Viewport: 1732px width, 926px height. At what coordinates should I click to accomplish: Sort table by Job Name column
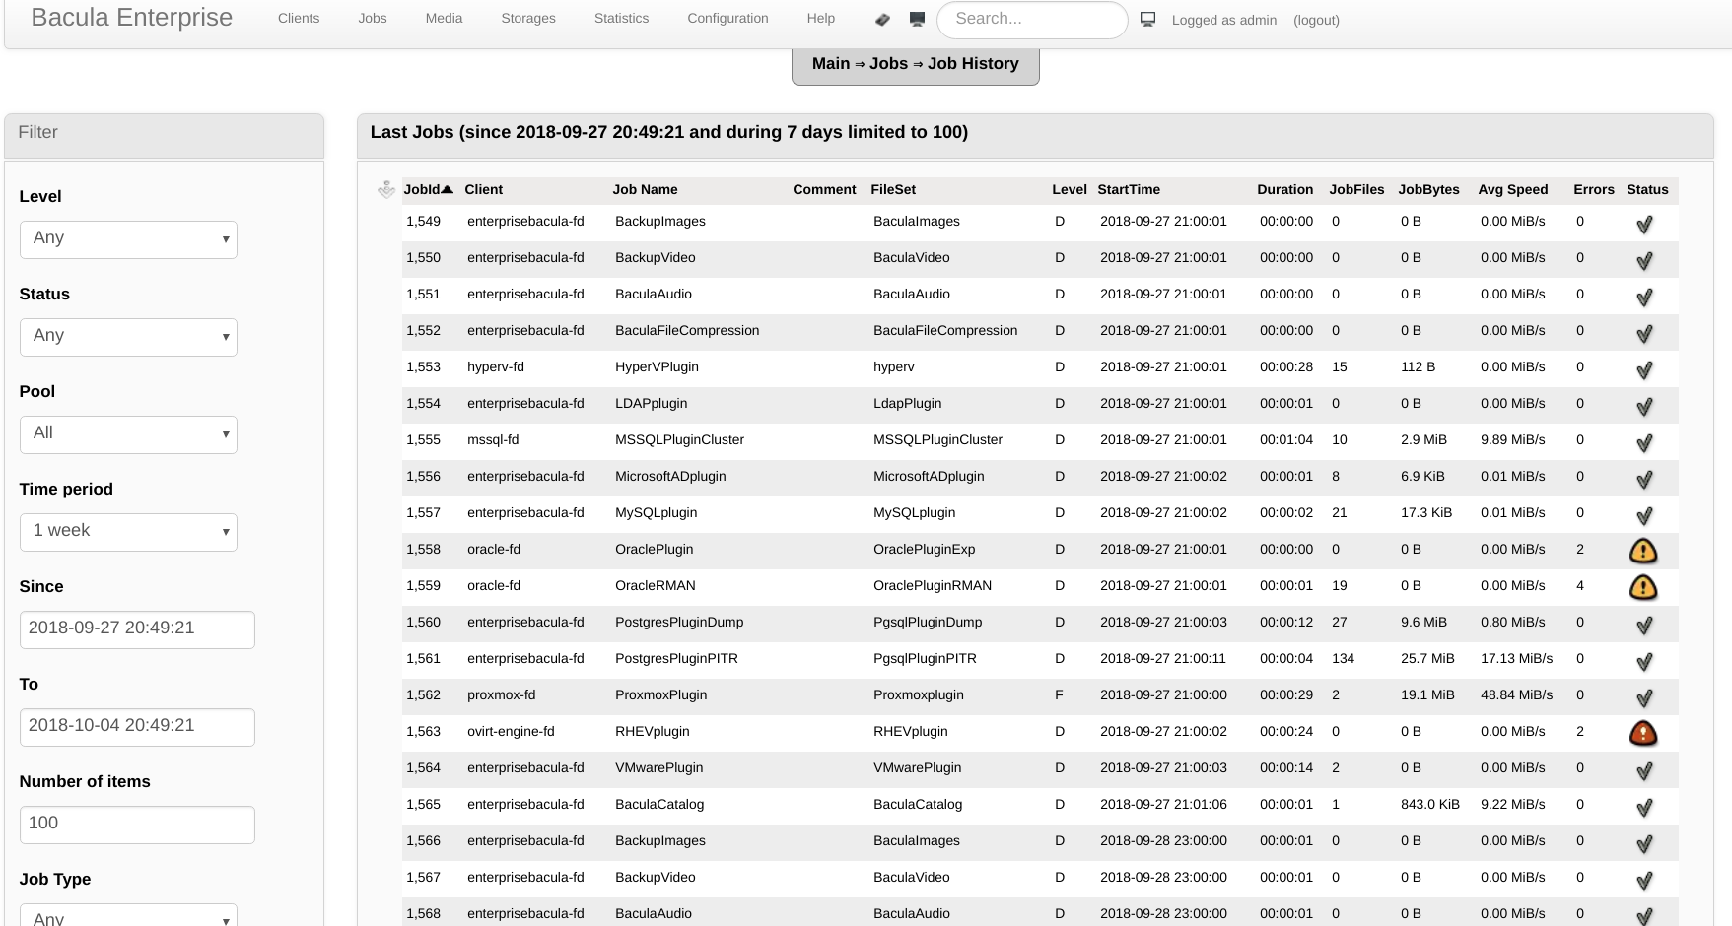click(x=645, y=189)
